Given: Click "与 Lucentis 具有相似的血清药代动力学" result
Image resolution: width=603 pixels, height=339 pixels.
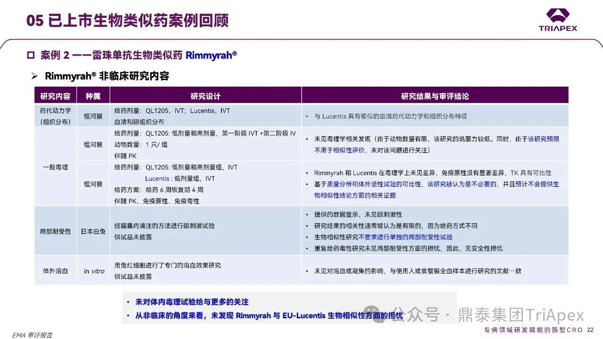Looking at the screenshot, I should pyautogui.click(x=391, y=116).
